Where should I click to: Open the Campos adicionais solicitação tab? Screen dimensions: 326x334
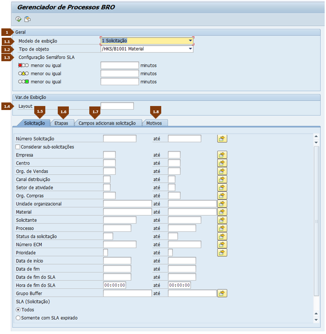point(107,123)
